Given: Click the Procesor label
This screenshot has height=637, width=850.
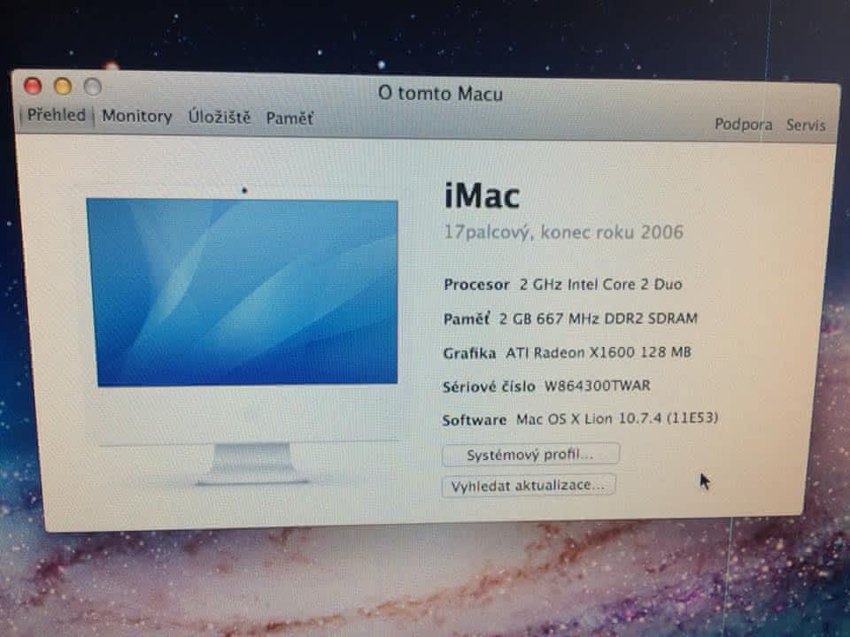Looking at the screenshot, I should coord(476,284).
